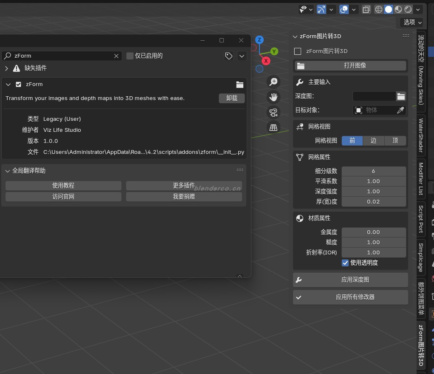Click the 目标对象 object selector field
434x374 pixels.
pyautogui.click(x=374, y=110)
